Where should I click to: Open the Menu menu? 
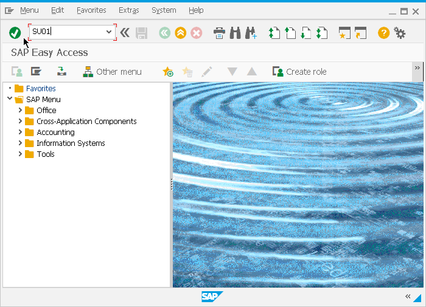tap(29, 10)
